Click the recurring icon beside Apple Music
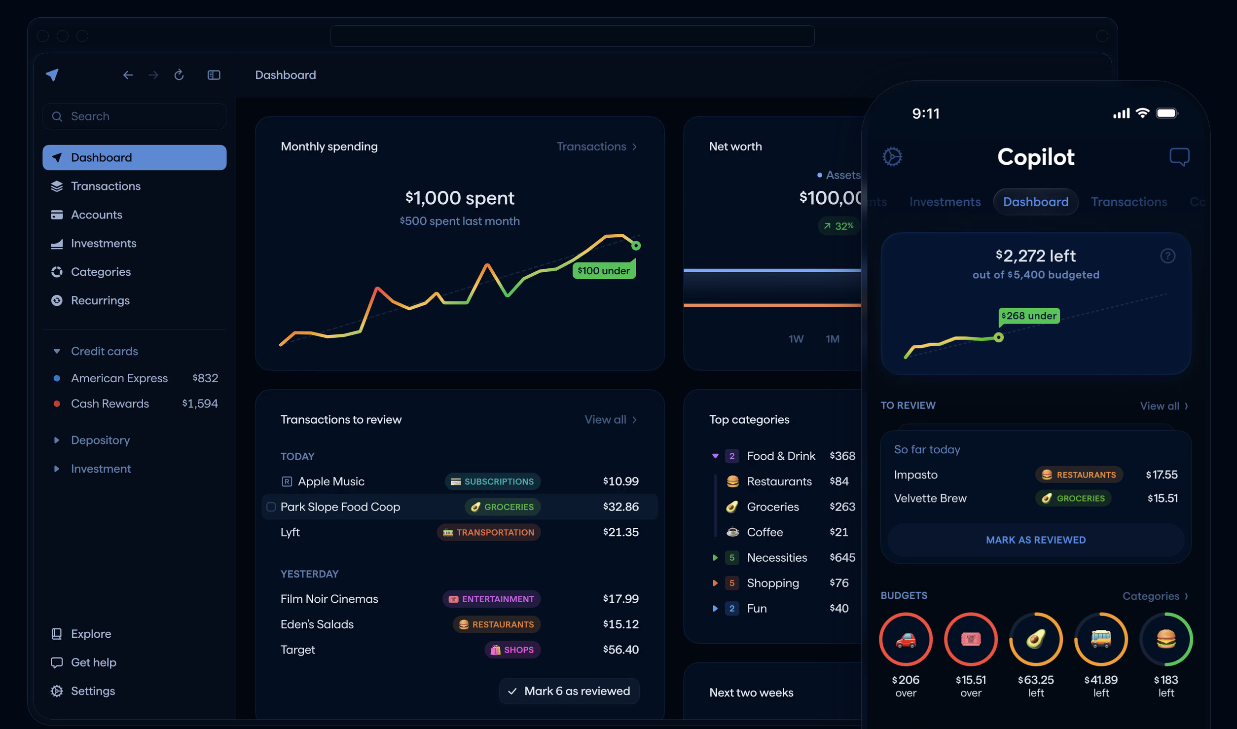1237x729 pixels. (x=287, y=481)
